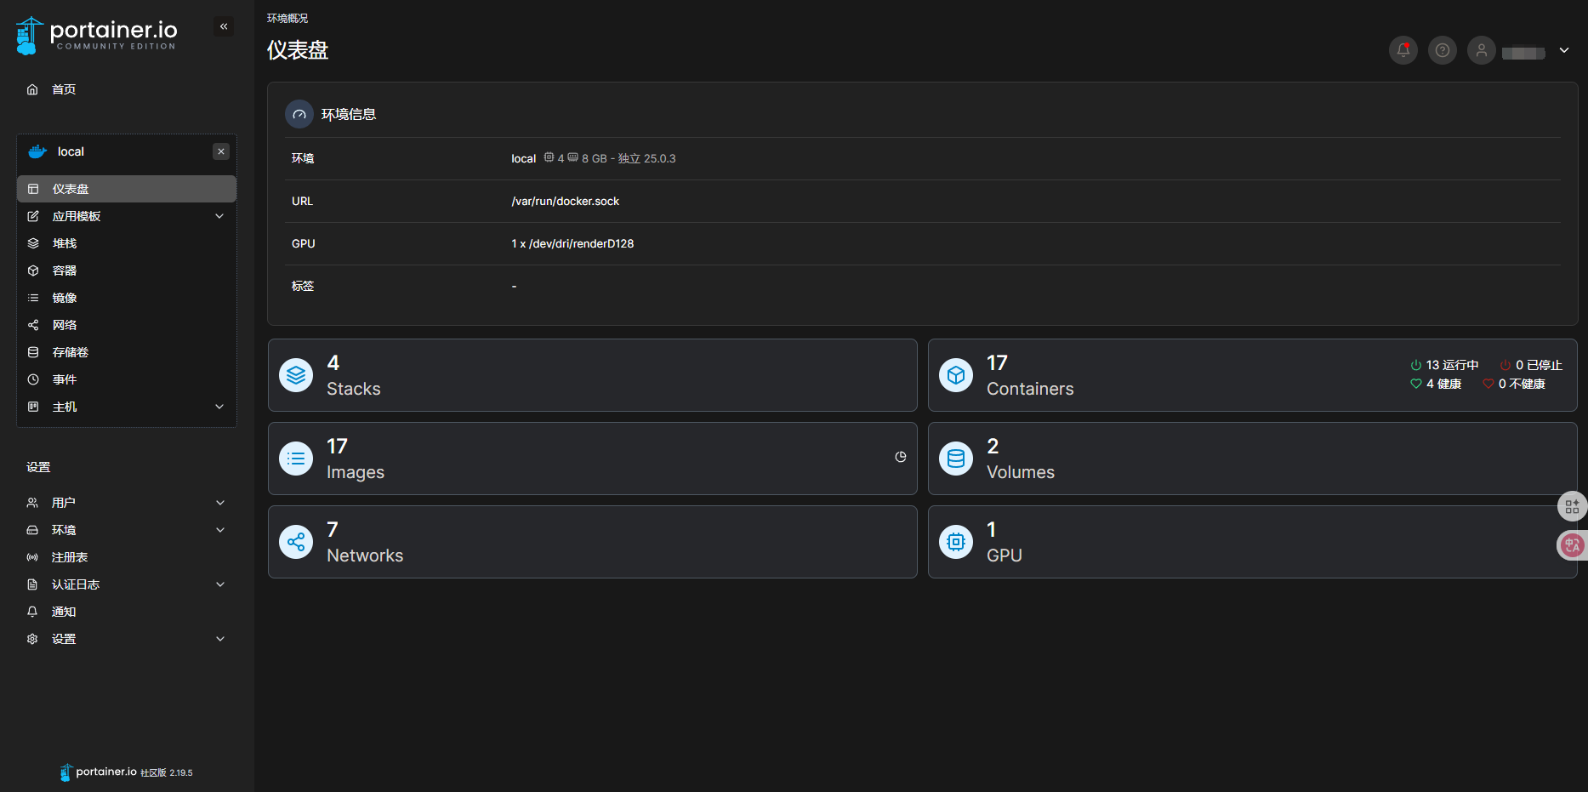
Task: Expand the 主机 submenu chevron
Action: [219, 407]
